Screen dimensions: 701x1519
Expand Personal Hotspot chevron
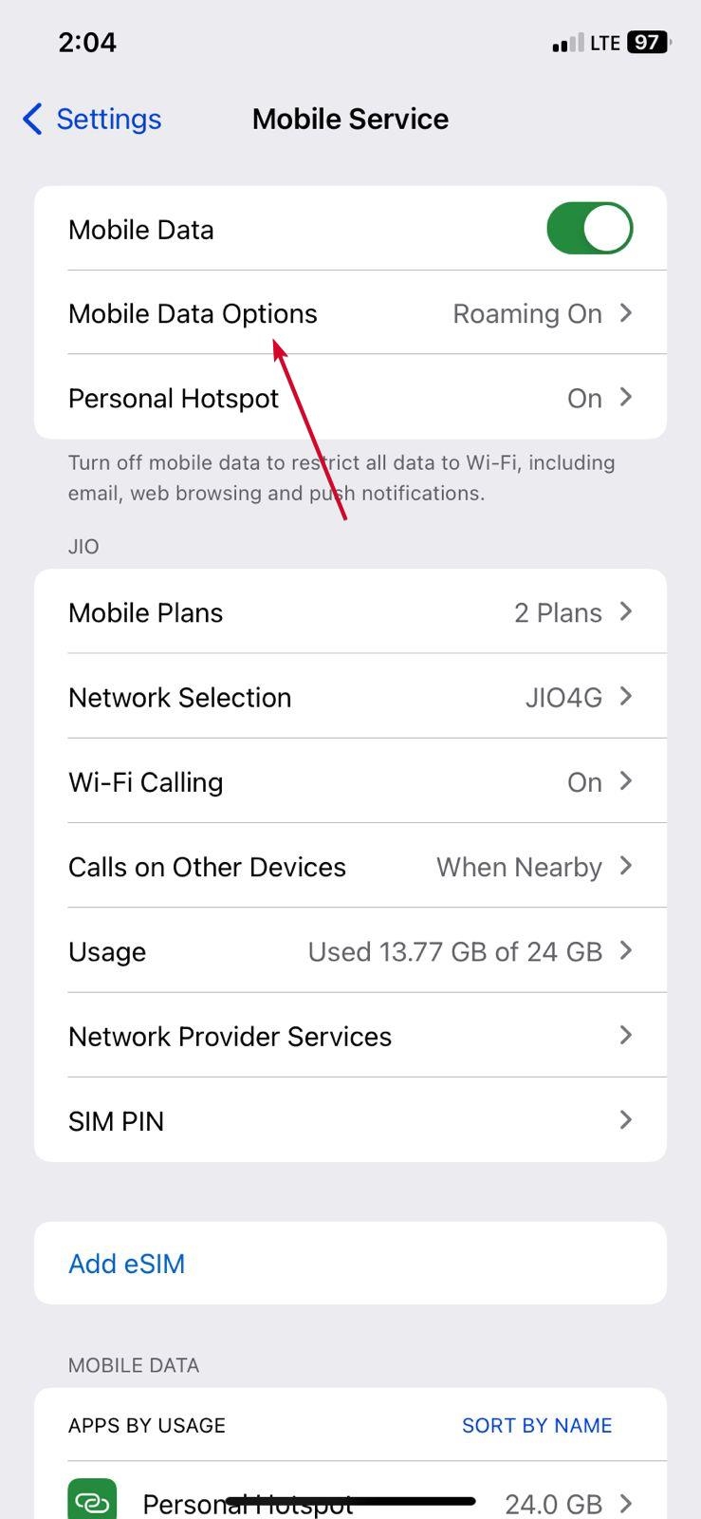(625, 398)
